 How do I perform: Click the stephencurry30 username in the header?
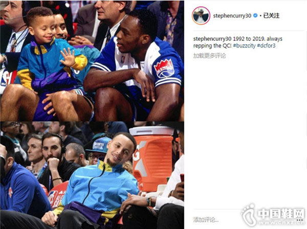(232, 16)
